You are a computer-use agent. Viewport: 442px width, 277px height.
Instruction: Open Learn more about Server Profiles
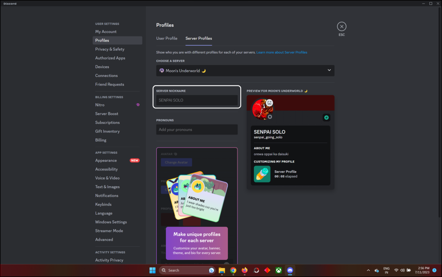click(282, 52)
